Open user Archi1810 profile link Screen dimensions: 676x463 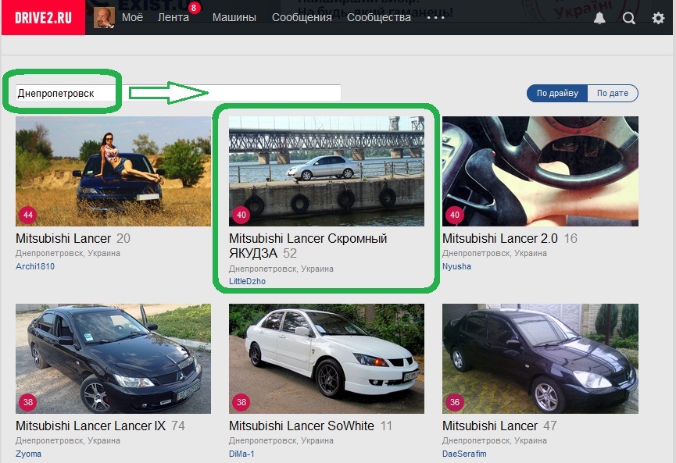[x=35, y=266]
